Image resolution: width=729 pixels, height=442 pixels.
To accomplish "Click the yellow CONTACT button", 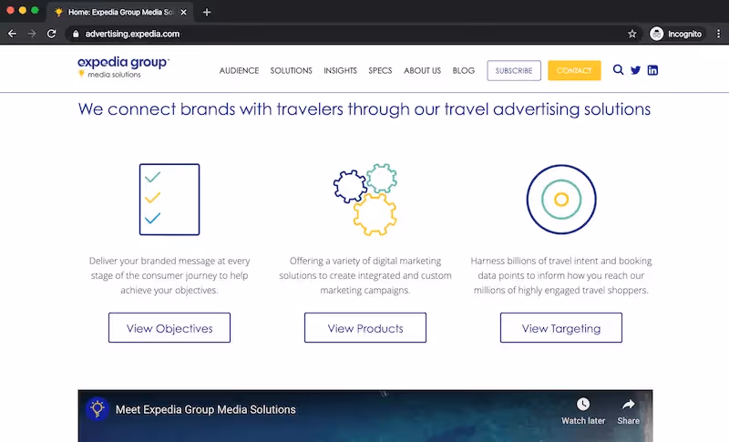I will point(574,71).
